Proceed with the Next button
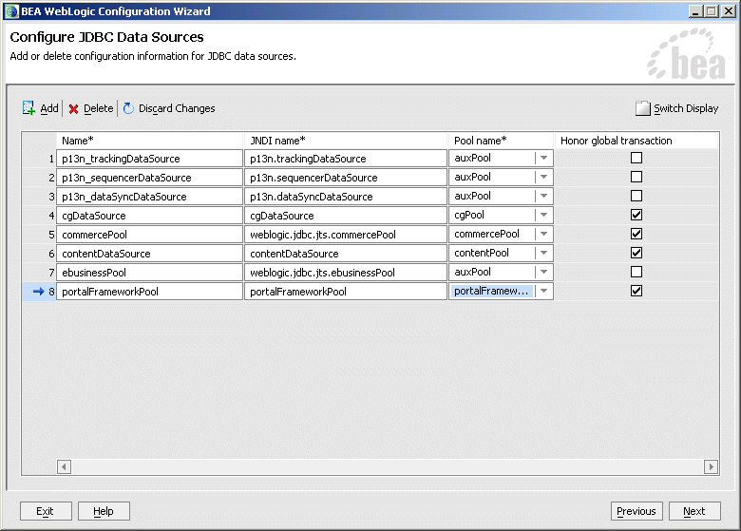This screenshot has width=741, height=531. (694, 511)
